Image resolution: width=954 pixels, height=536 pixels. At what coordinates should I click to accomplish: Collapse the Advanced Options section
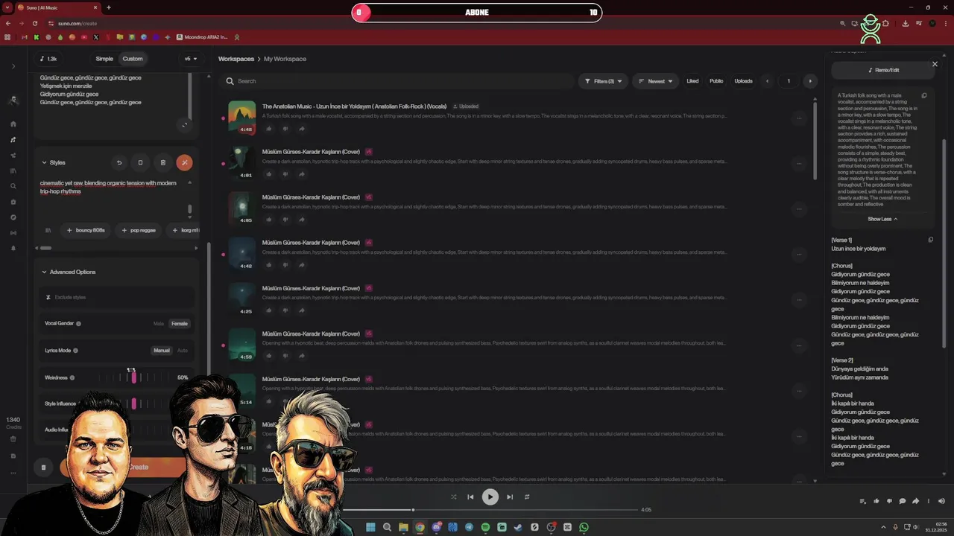pyautogui.click(x=69, y=272)
